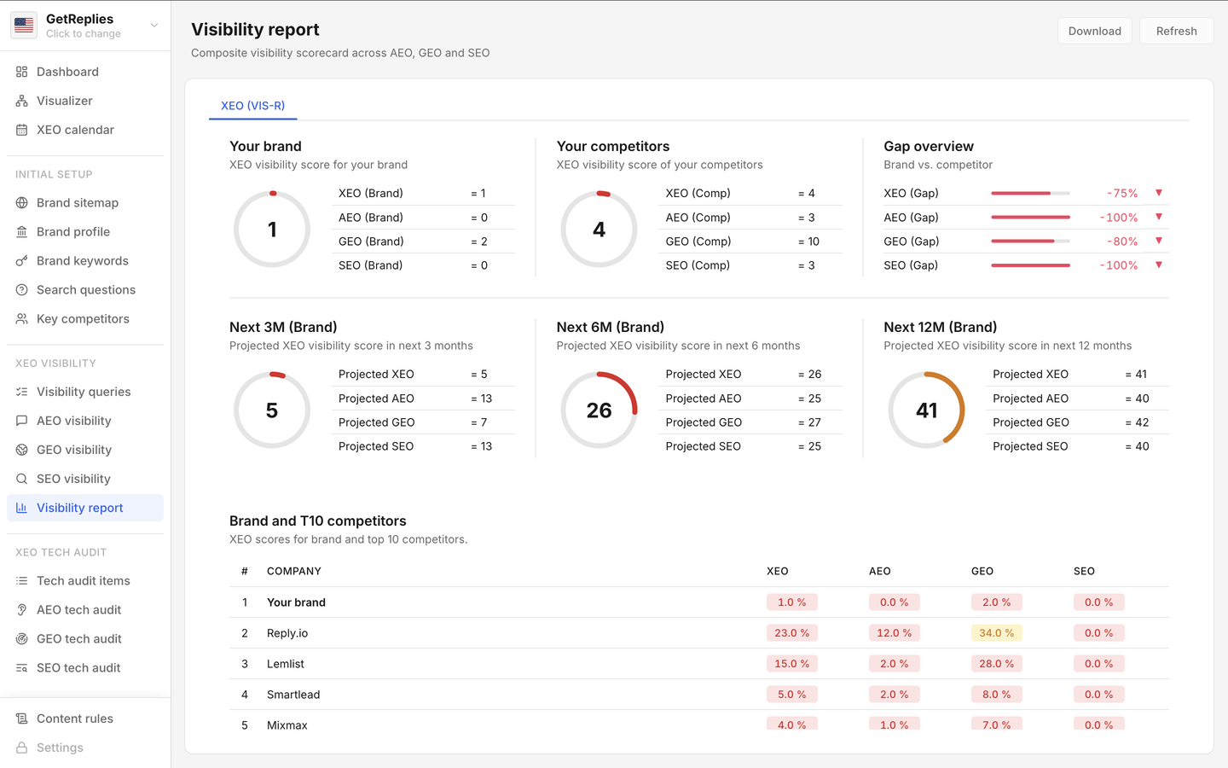1228x768 pixels.
Task: Click the GEO visibility icon
Action: pyautogui.click(x=22, y=450)
